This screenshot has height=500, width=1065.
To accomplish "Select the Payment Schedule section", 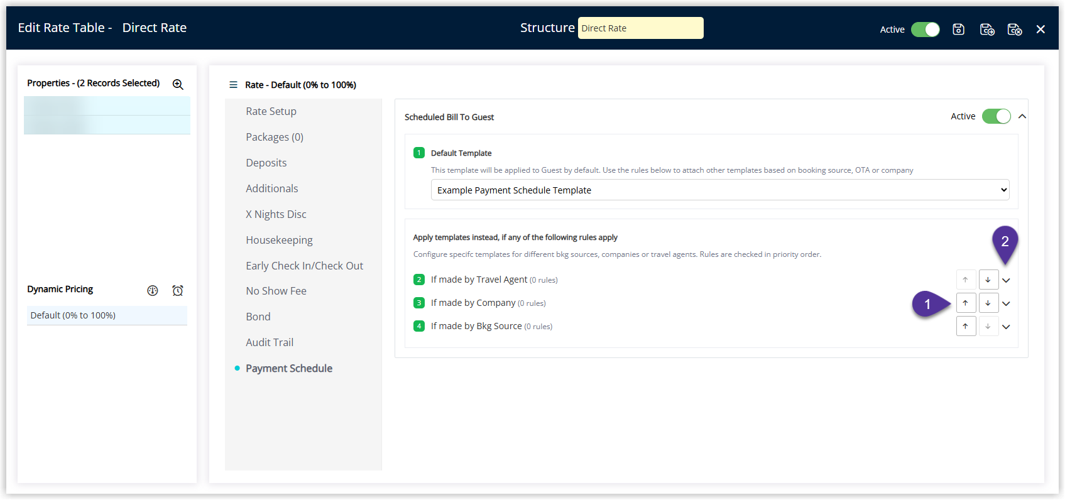I will 288,368.
